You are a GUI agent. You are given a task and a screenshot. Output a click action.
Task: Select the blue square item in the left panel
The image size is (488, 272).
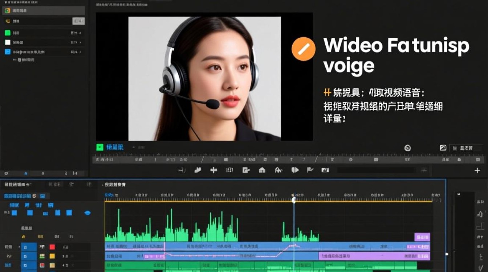pyautogui.click(x=8, y=52)
